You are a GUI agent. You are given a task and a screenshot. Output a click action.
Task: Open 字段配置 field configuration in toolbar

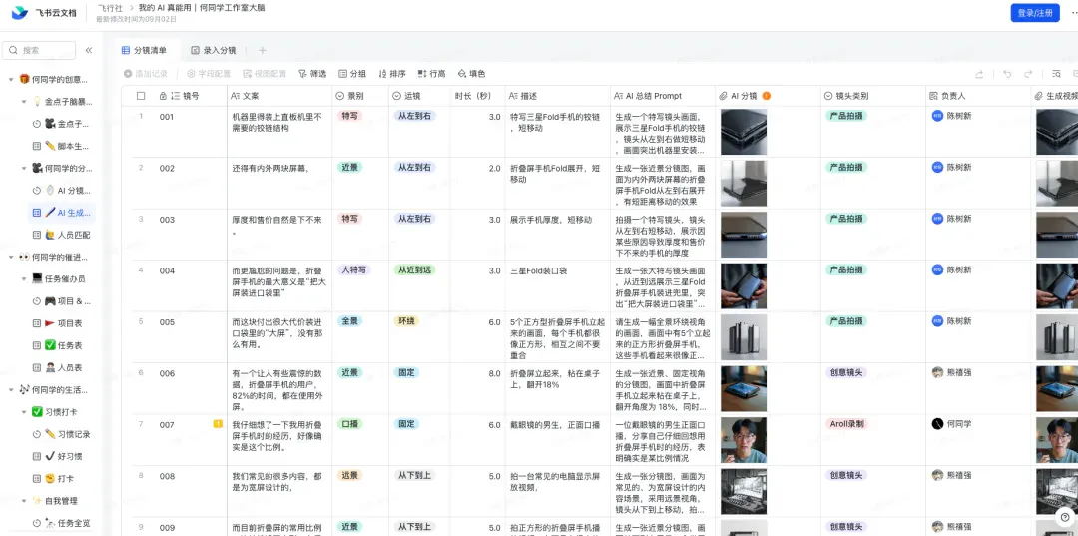coord(209,74)
